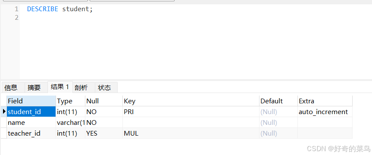The height and width of the screenshot is (155, 372).
Task: Sort by the Null column header
Action: 104,101
